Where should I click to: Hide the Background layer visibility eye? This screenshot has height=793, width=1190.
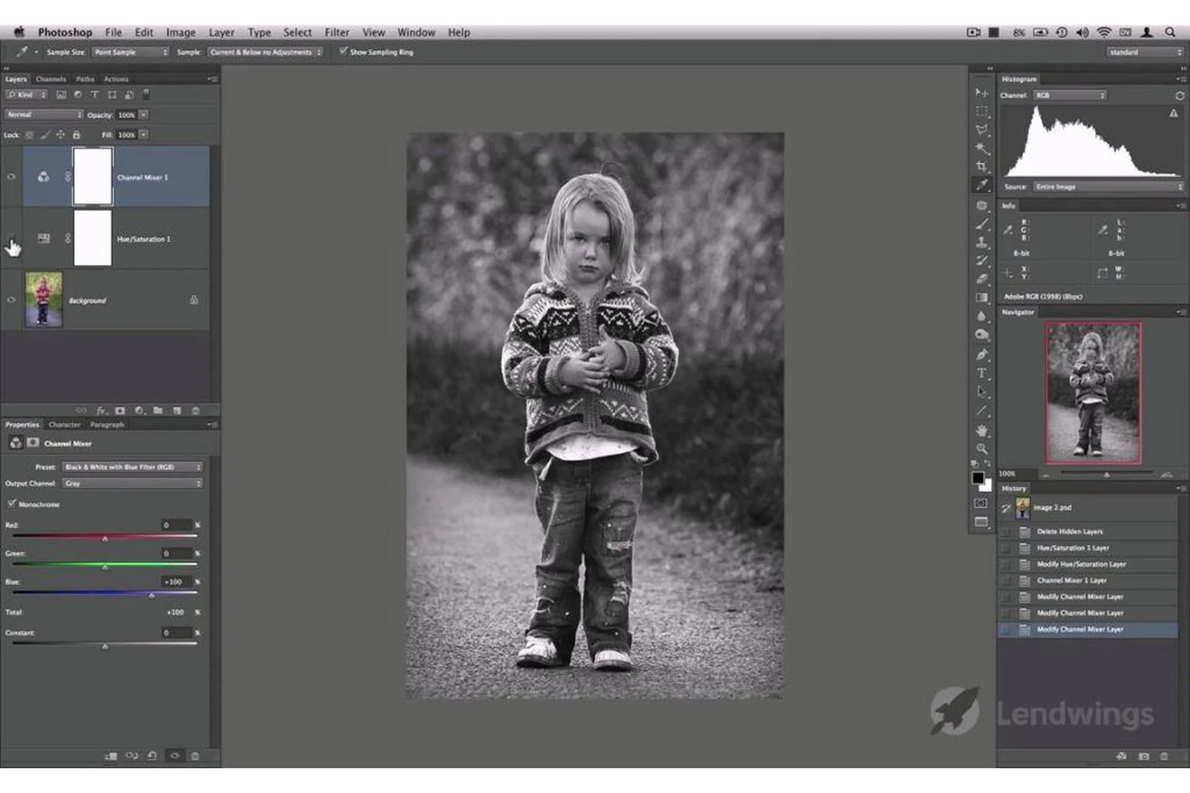click(x=11, y=300)
